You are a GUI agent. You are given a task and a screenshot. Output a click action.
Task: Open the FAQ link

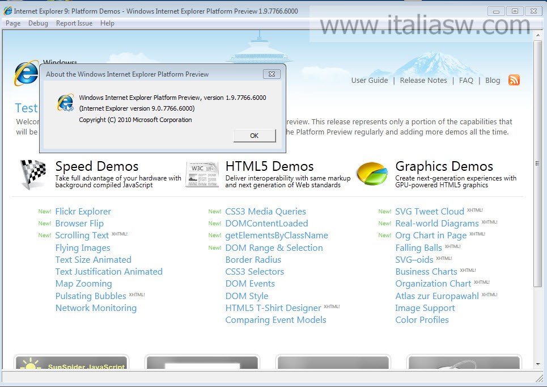466,81
